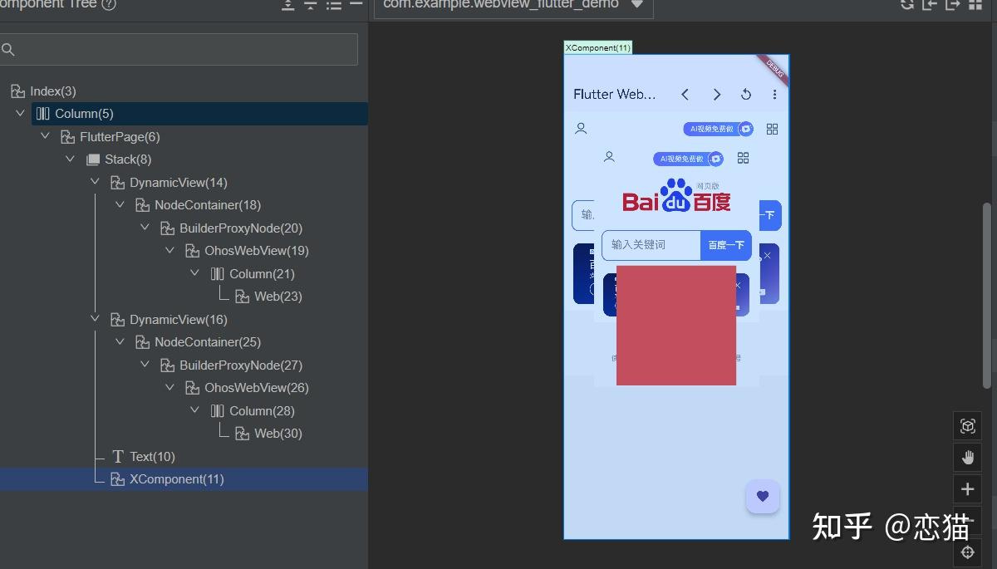Select the Stack(8) tree row
The width and height of the screenshot is (997, 569).
[x=184, y=159]
